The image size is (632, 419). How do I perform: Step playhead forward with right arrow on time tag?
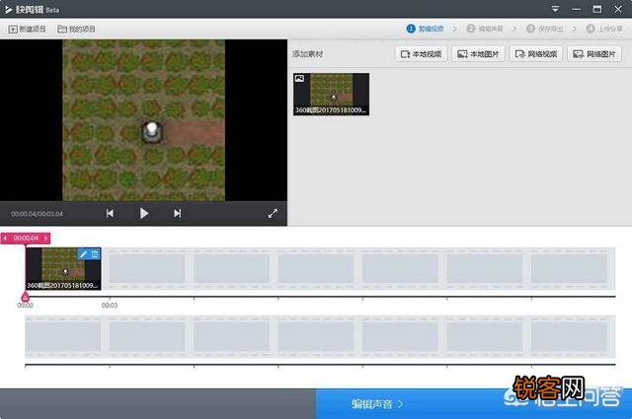[x=46, y=239]
